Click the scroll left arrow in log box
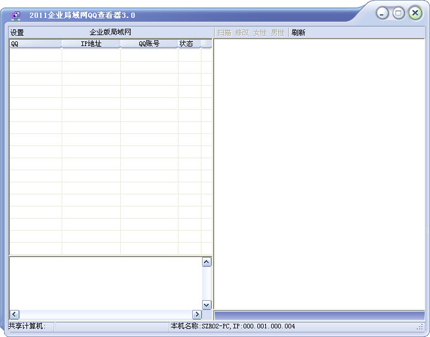Screen dimensions: 430x337 tap(14, 315)
